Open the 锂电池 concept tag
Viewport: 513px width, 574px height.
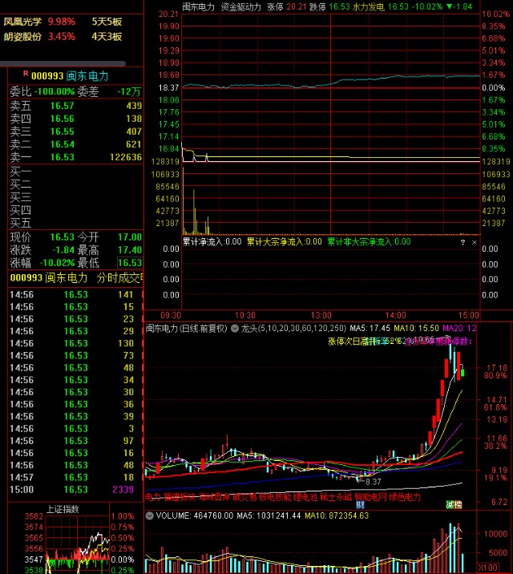pyautogui.click(x=305, y=497)
